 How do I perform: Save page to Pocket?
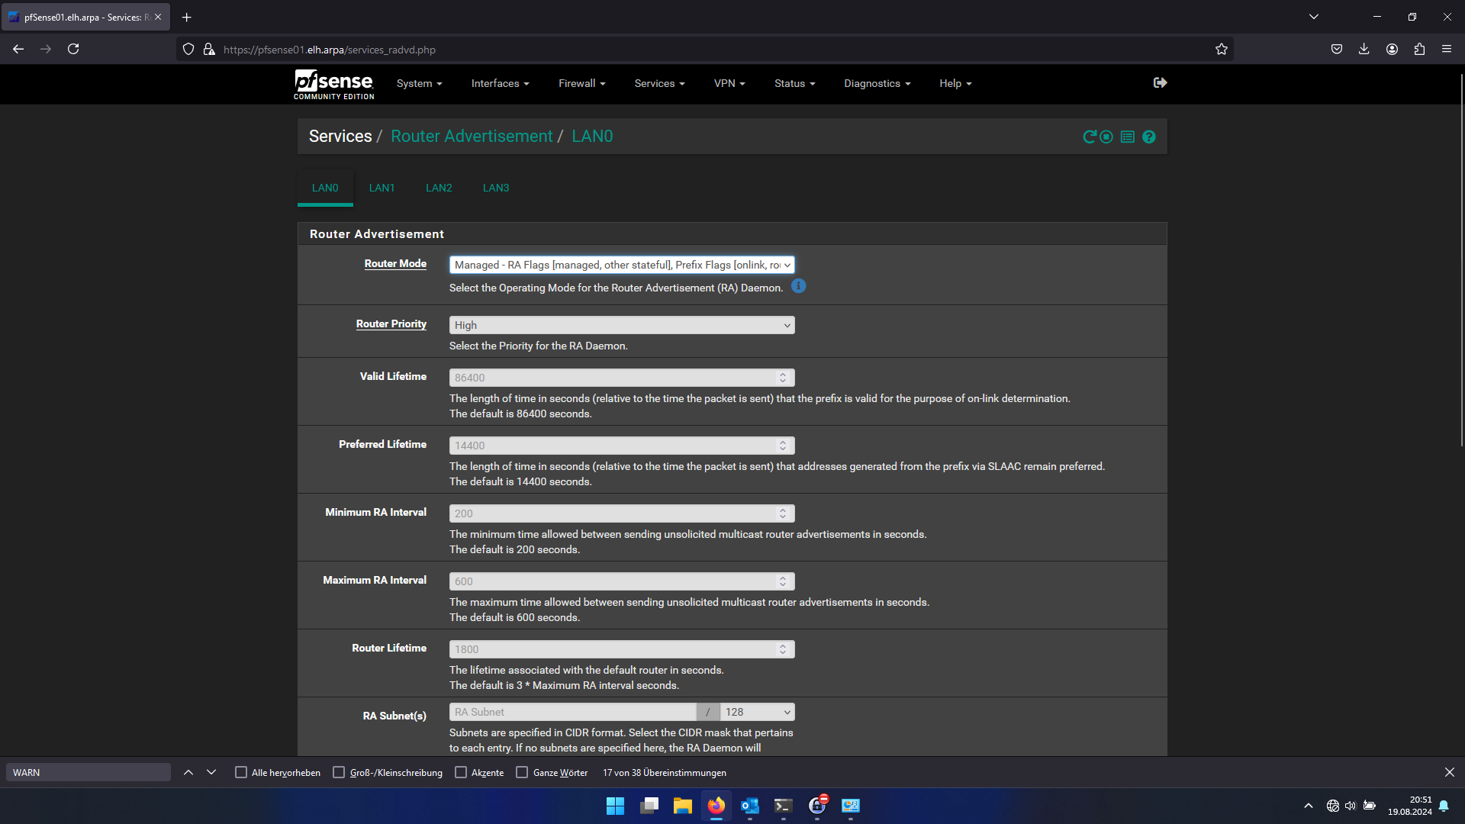(x=1337, y=49)
